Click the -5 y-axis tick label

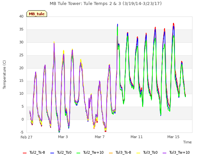22,132
